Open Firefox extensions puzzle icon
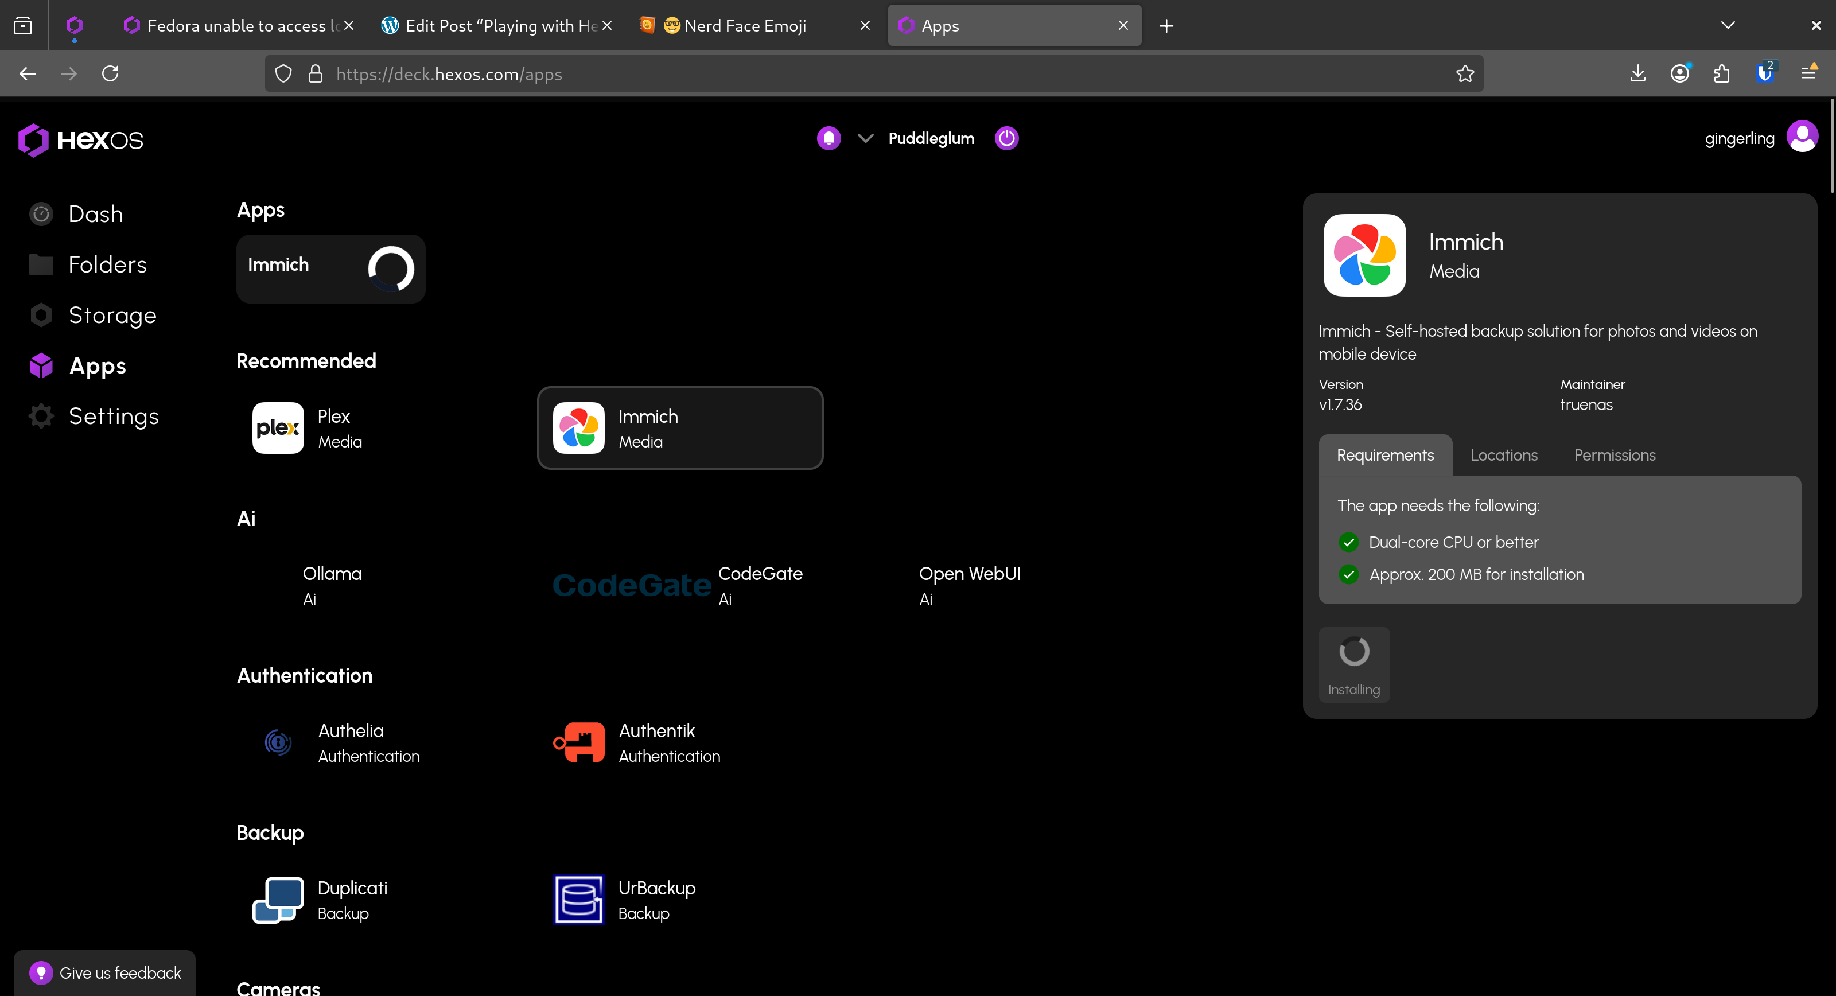 click(1721, 73)
